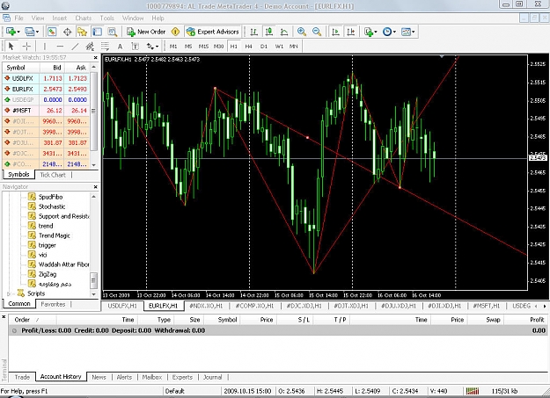The width and height of the screenshot is (550, 398).
Task: Expand the Scripts tree node
Action: click(9, 294)
